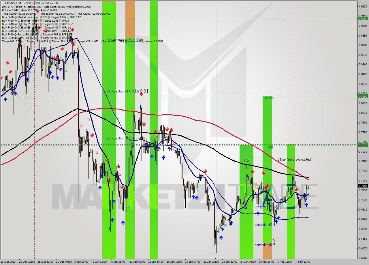
Task: Select the '100' level label
Action: (x=270, y=147)
